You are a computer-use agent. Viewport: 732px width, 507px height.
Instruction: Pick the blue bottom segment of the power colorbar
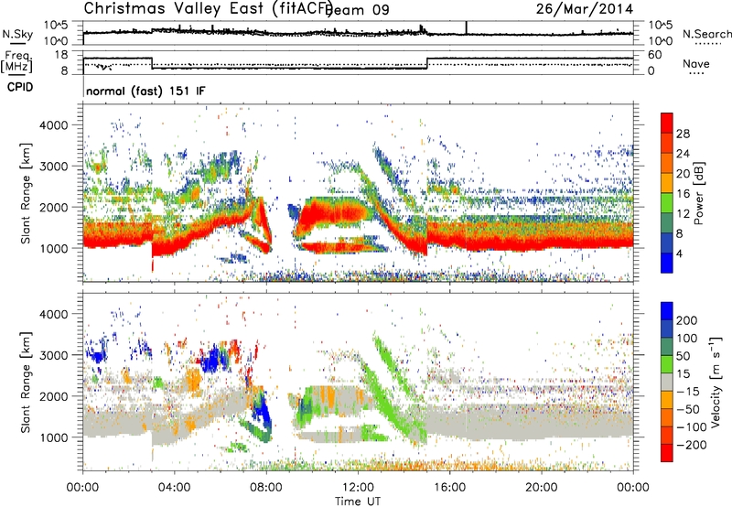(x=667, y=263)
